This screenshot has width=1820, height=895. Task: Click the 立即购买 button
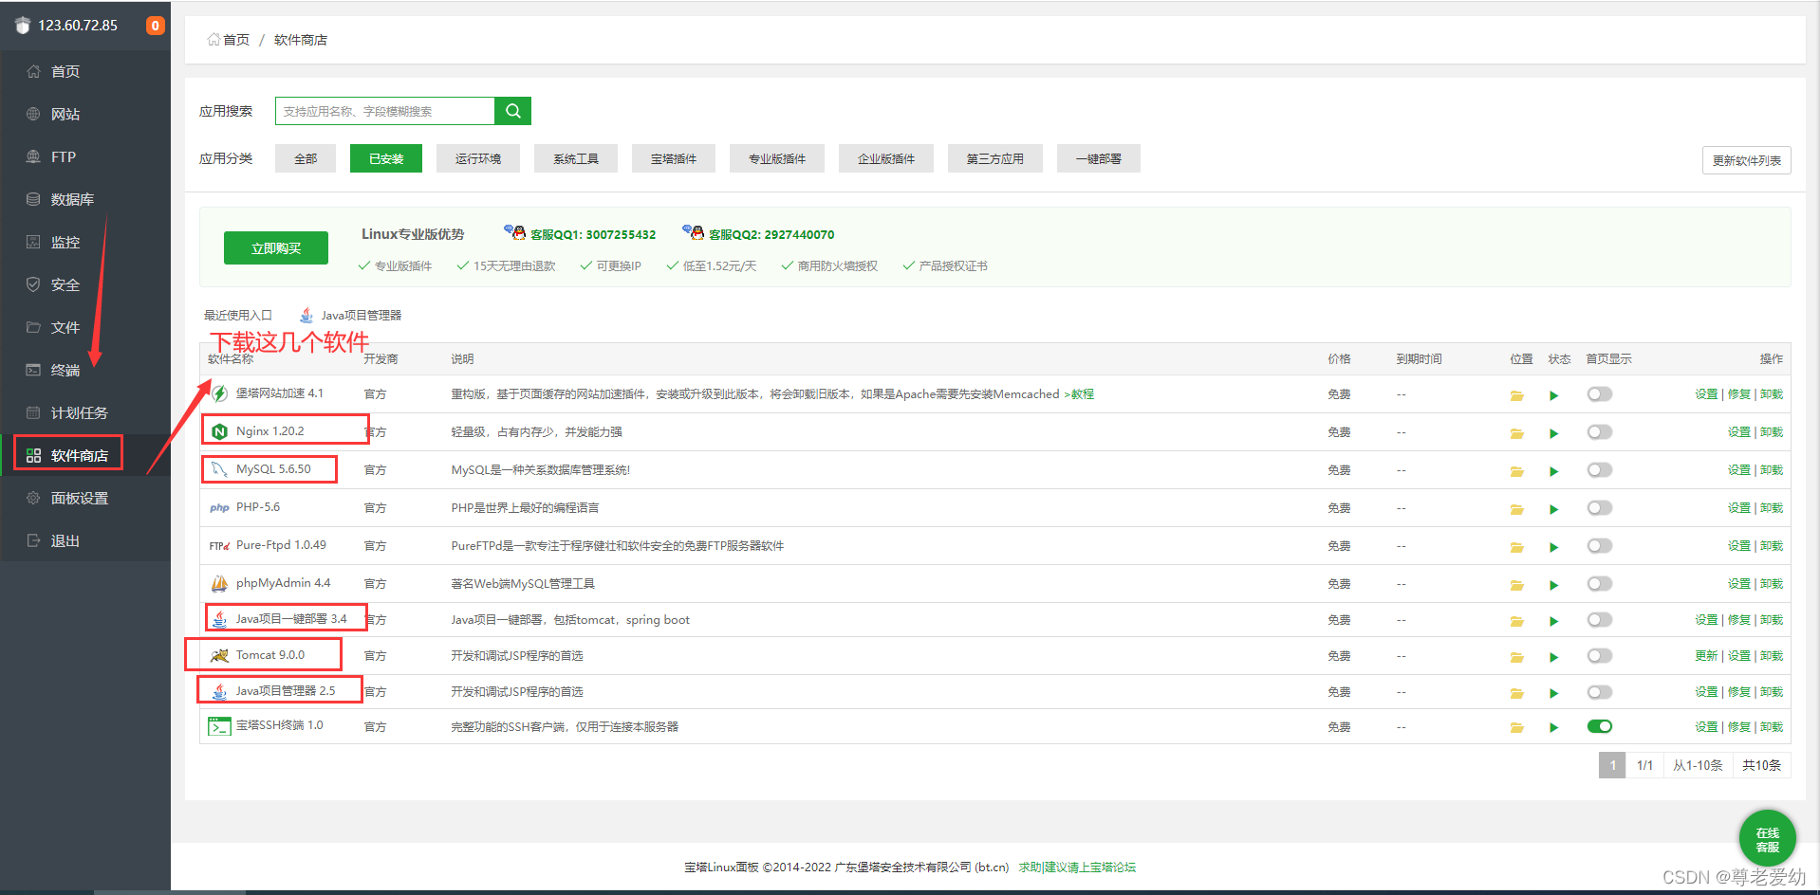[x=276, y=248]
